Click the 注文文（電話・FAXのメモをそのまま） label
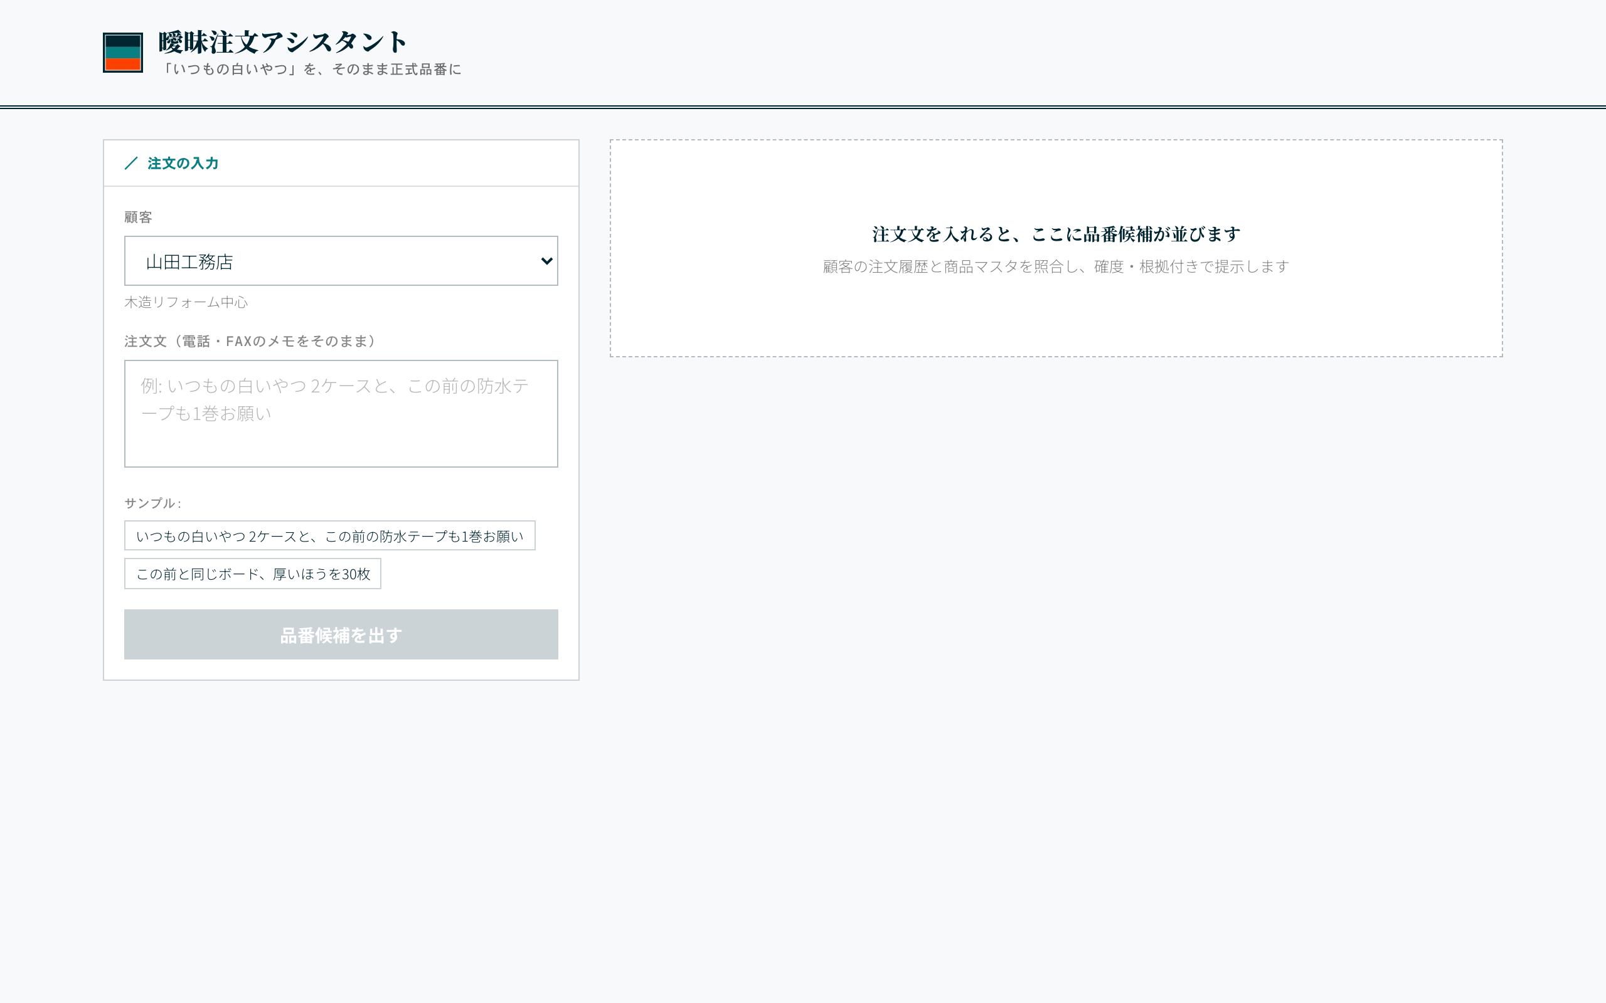 coord(250,341)
